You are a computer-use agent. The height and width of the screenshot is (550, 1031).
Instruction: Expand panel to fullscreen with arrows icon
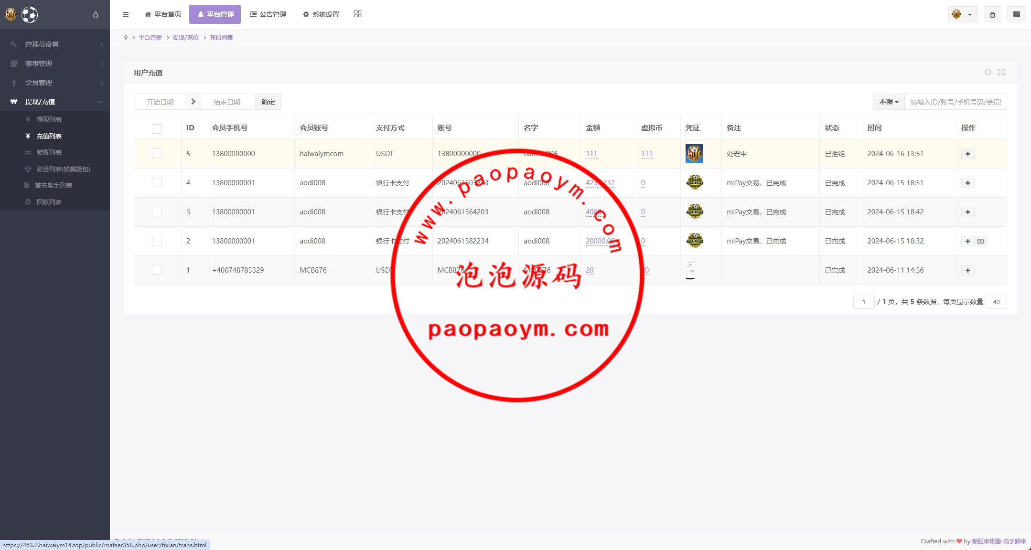(1001, 72)
